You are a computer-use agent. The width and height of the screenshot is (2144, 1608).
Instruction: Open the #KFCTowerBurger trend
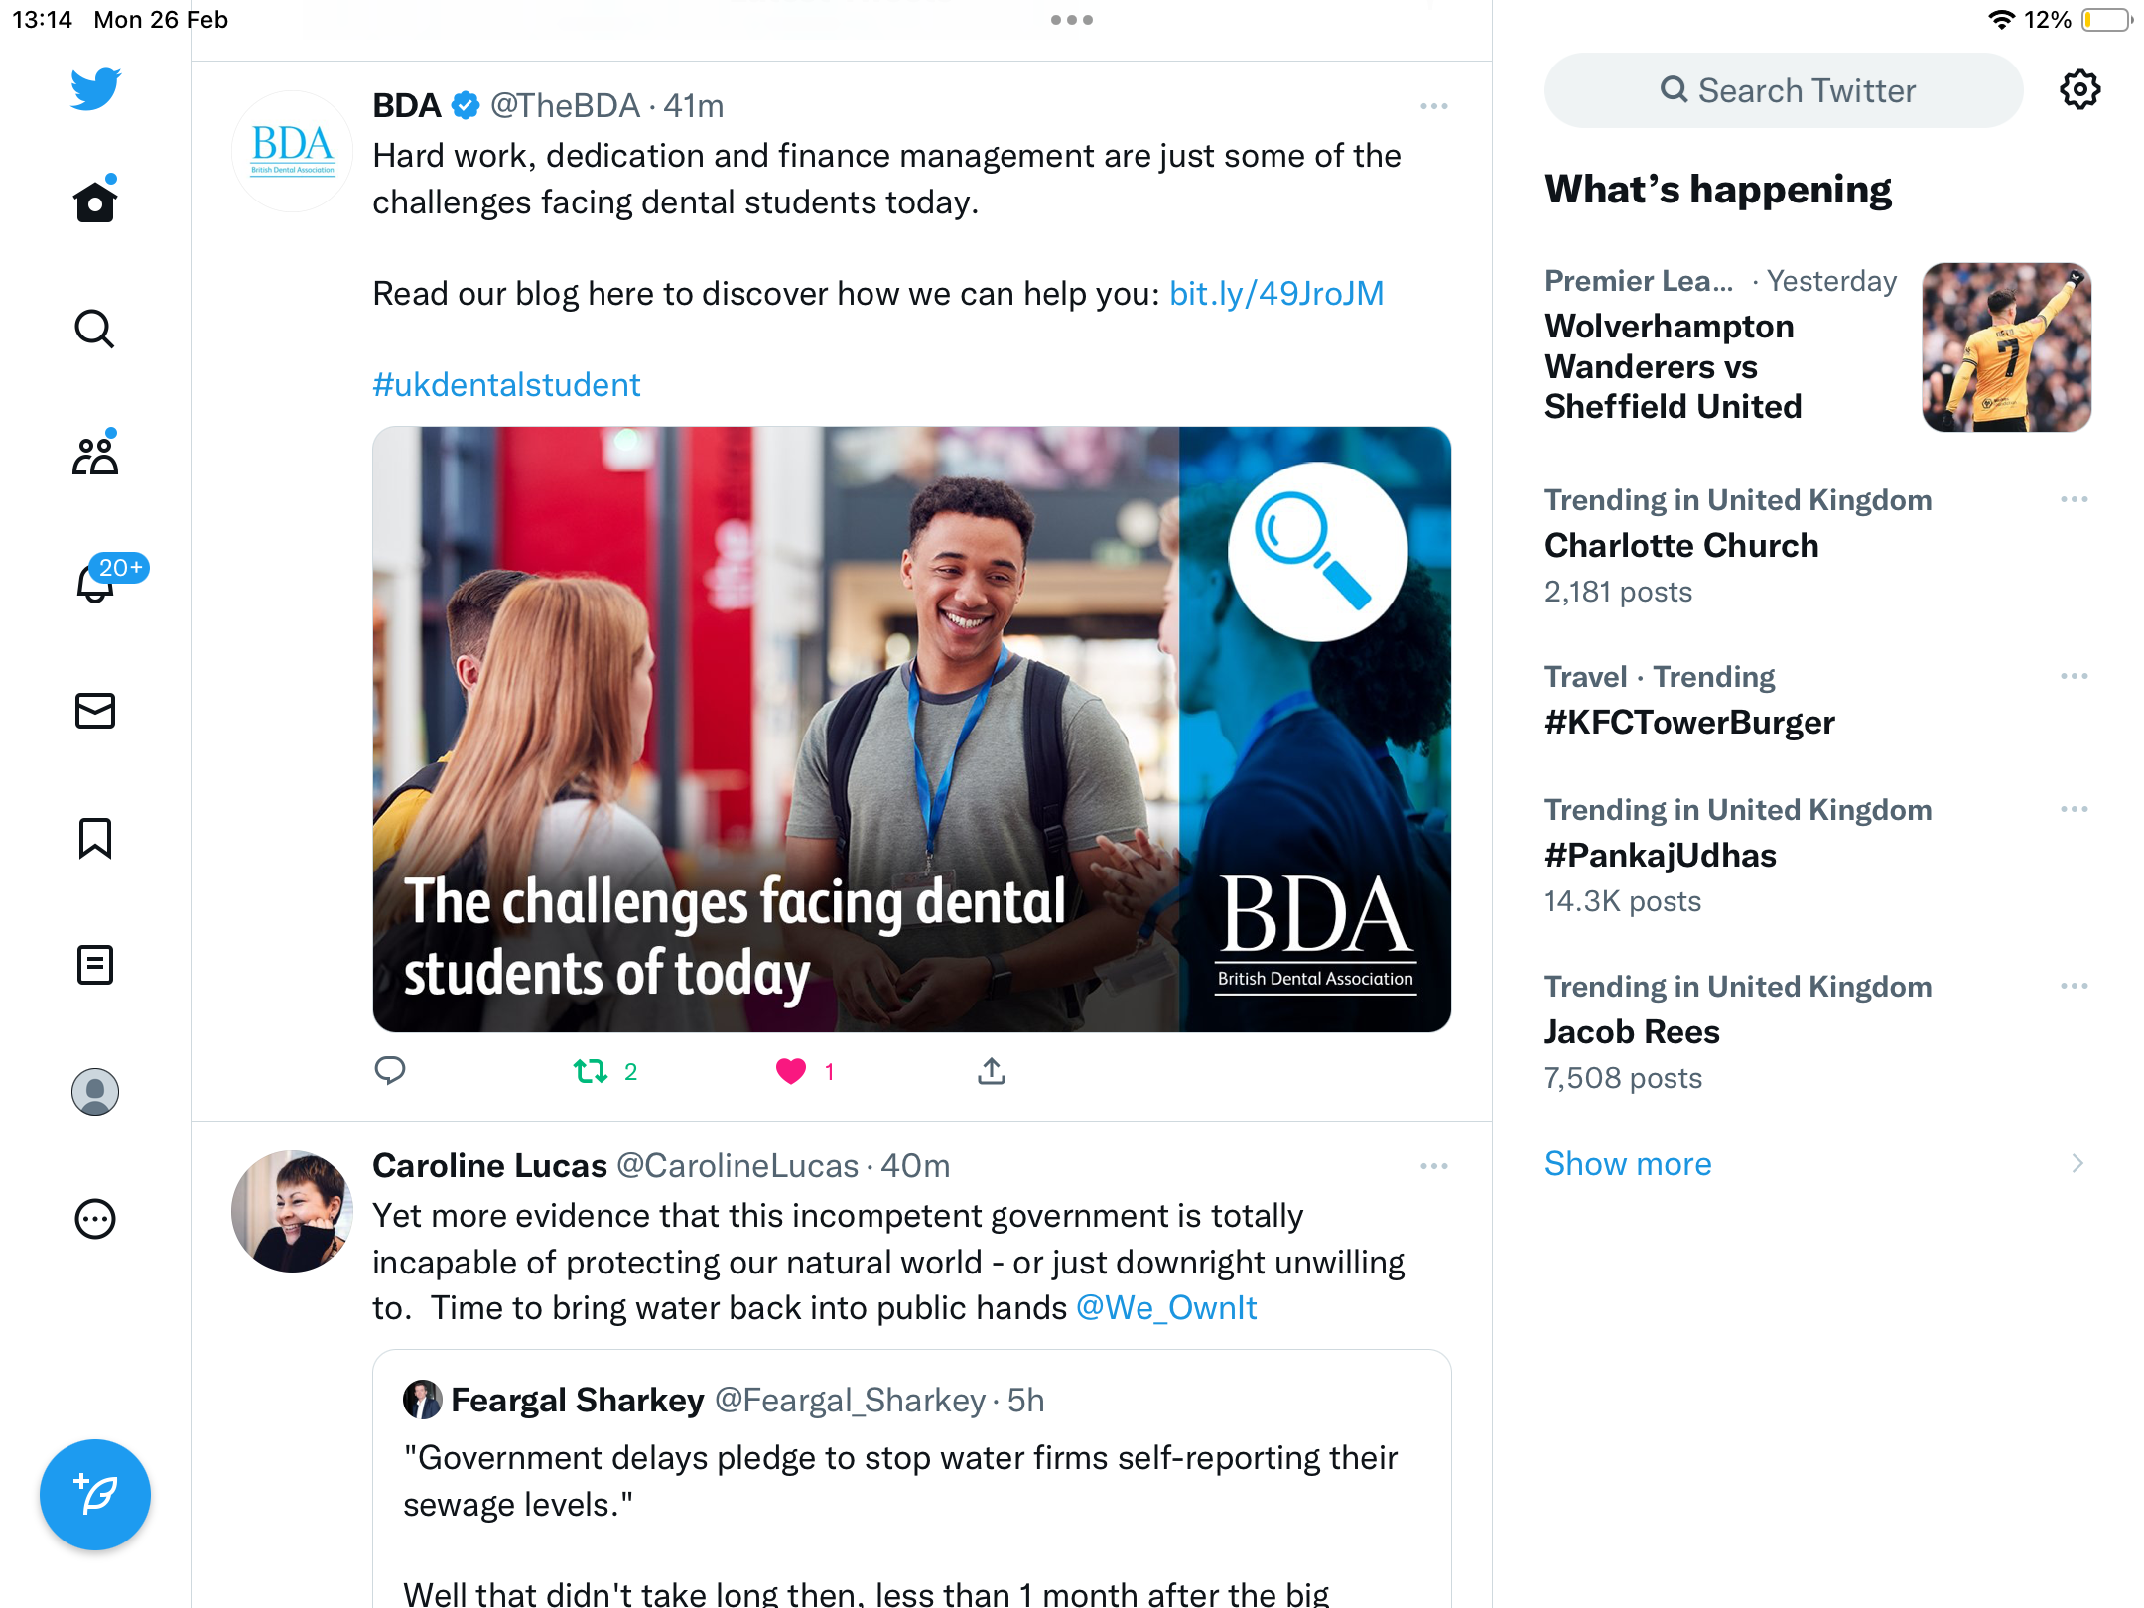(x=1689, y=723)
